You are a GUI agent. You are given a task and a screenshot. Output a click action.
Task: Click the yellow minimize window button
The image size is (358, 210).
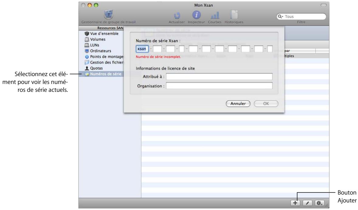pos(89,5)
